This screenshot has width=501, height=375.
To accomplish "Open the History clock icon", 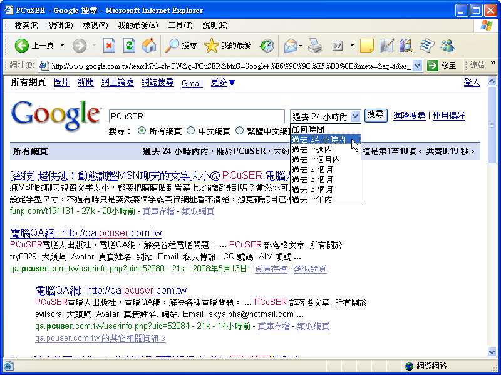I will [267, 46].
